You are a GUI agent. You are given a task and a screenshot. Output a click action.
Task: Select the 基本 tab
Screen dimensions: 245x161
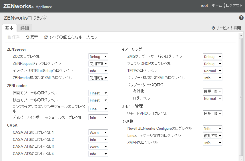9,28
